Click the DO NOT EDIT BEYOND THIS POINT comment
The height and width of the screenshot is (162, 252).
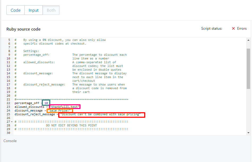coord(71,125)
